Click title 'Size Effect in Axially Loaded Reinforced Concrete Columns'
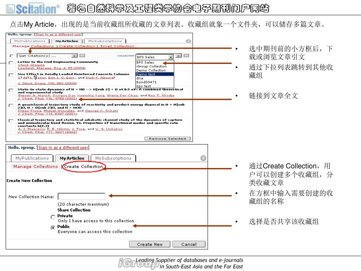 click(74, 74)
